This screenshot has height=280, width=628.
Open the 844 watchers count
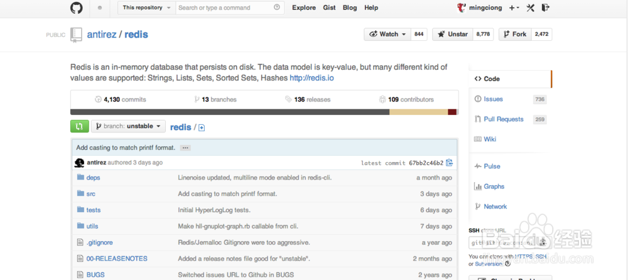tap(419, 35)
